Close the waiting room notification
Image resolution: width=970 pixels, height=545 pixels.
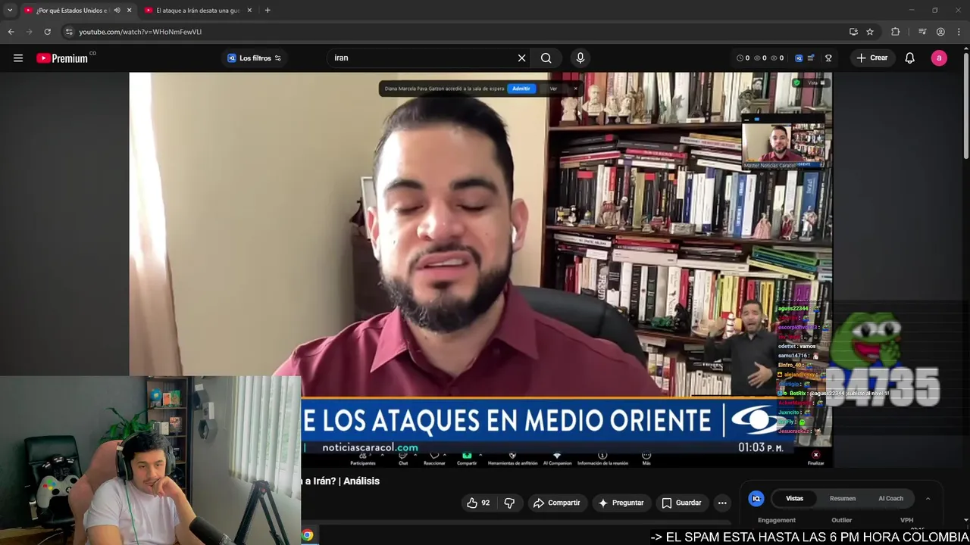coord(575,89)
